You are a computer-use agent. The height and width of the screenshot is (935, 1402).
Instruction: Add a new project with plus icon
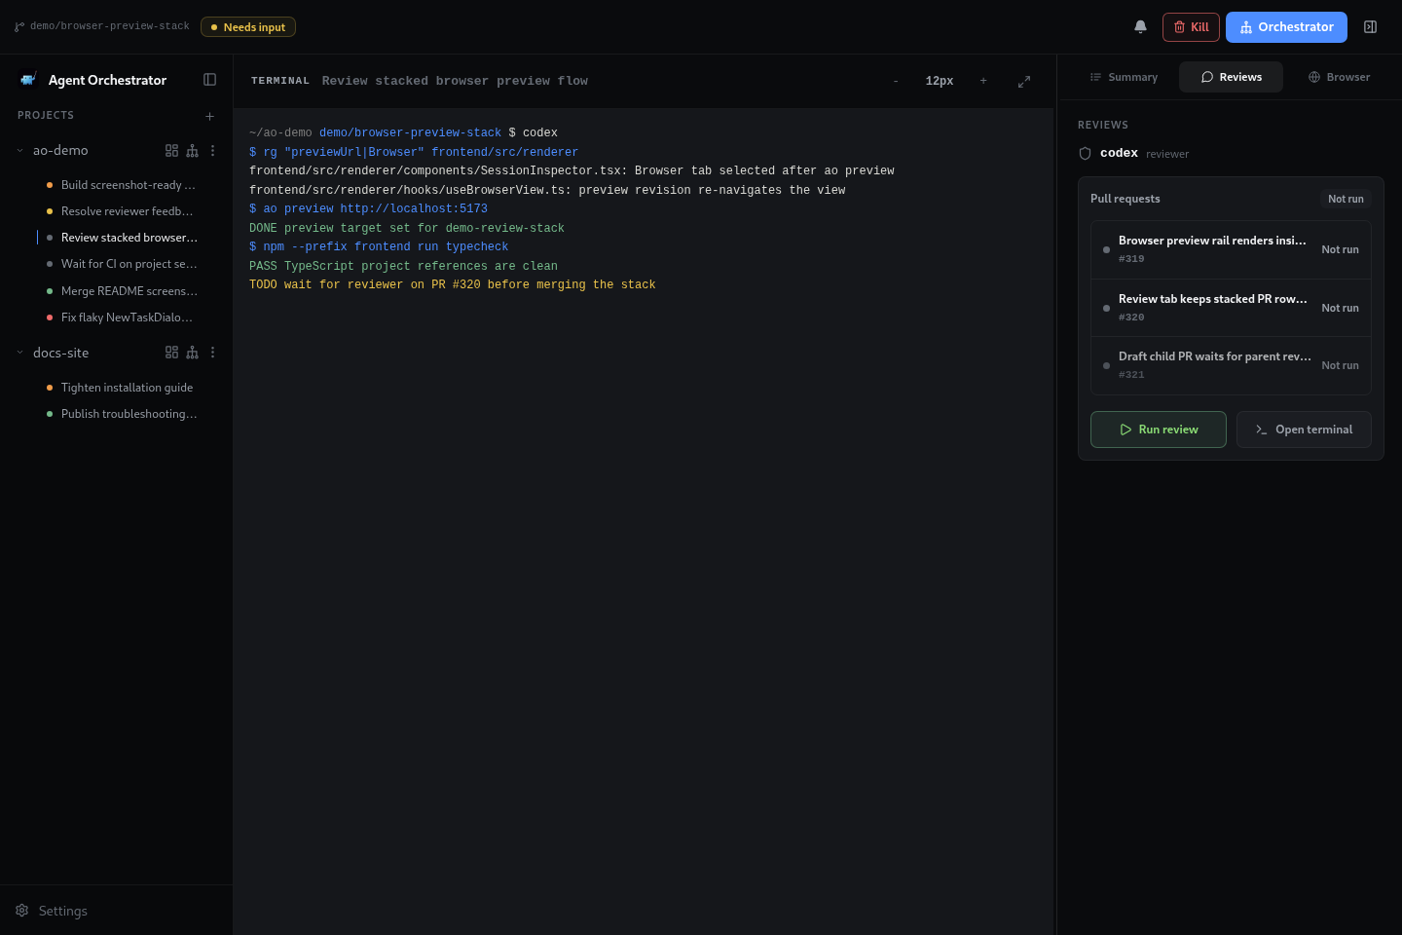click(x=209, y=116)
